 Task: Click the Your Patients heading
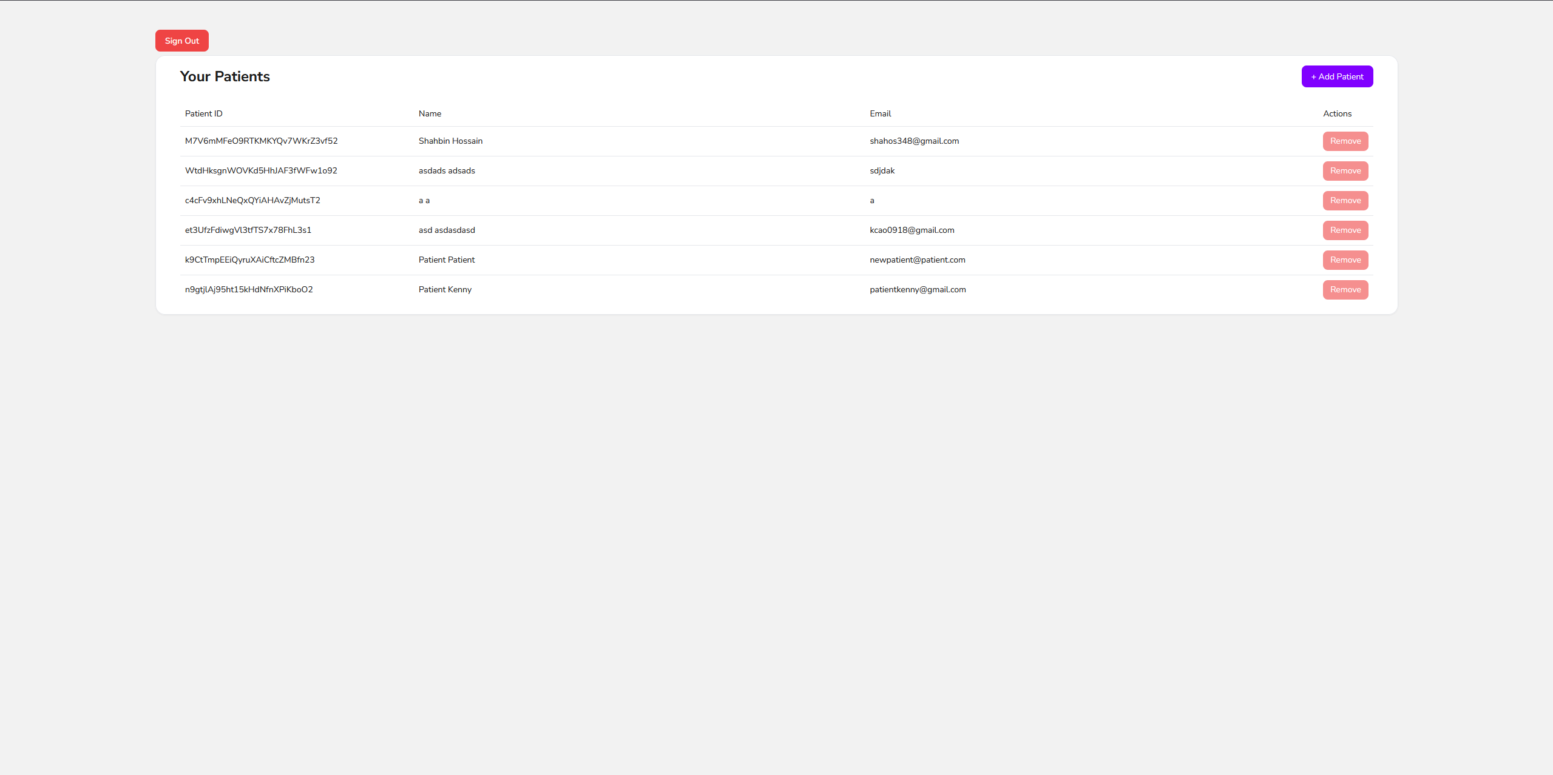point(225,76)
